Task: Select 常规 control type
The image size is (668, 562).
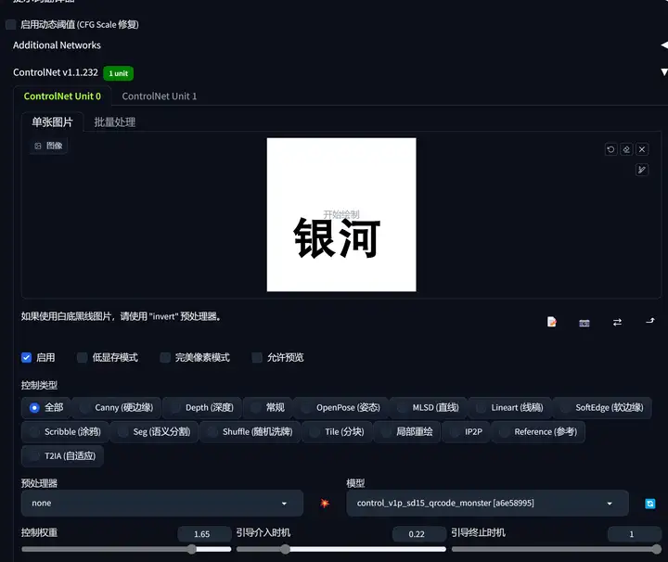Action: [x=267, y=408]
